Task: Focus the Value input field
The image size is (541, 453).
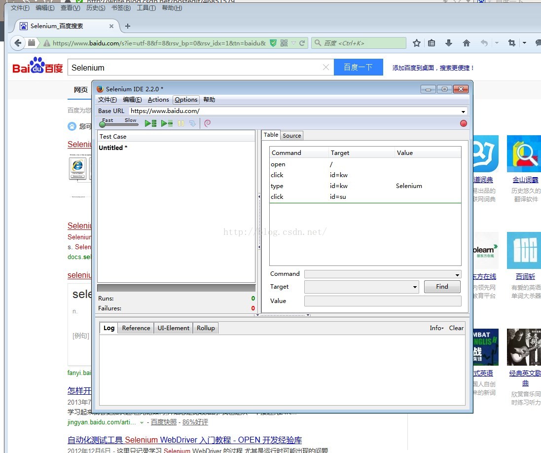Action: coord(383,301)
